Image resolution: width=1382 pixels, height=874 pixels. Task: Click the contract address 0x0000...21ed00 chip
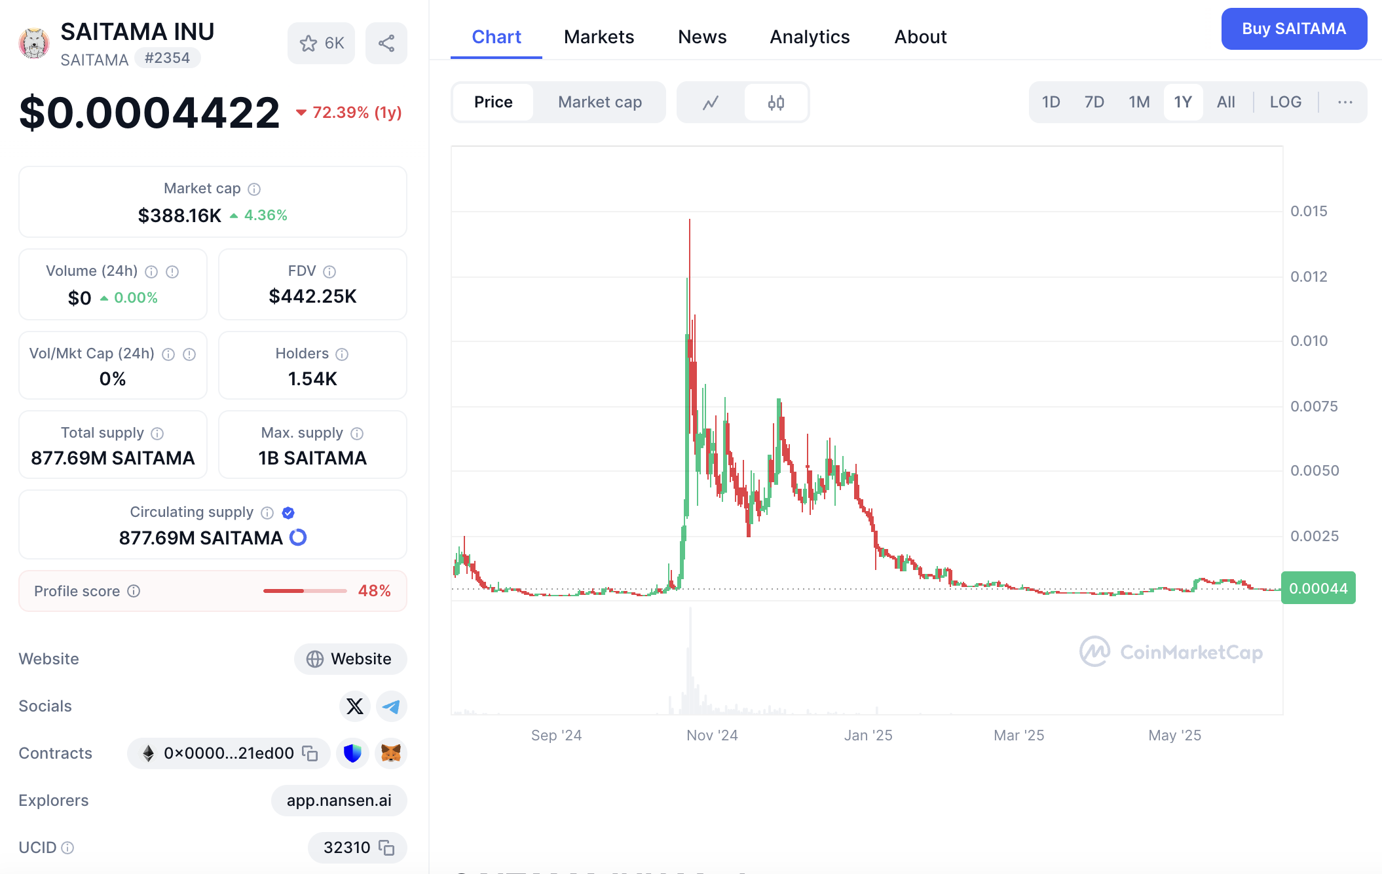[229, 753]
